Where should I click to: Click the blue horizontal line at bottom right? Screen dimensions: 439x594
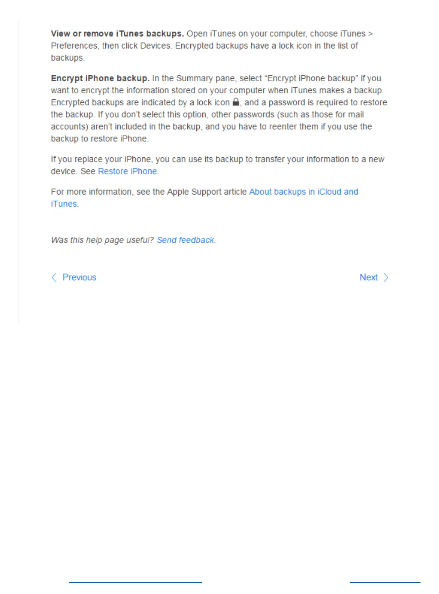pos(385,582)
